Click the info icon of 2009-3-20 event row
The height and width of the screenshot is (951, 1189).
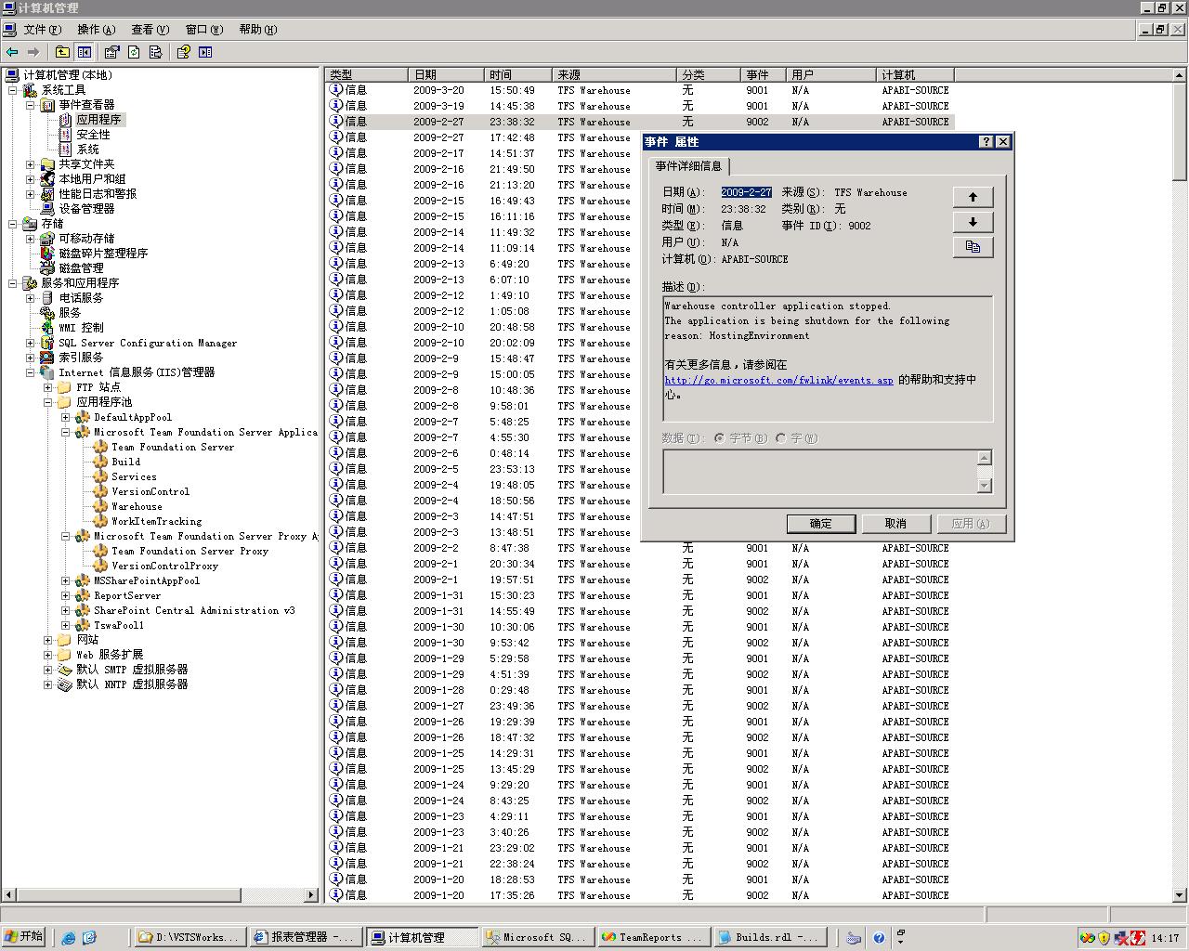336,90
